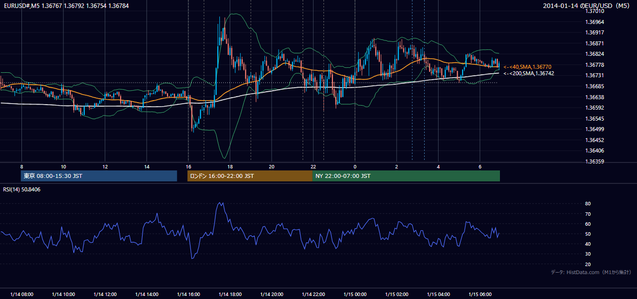The image size is (637, 299).
Task: Click the white 200 SMA label 1.36742
Action: tap(529, 73)
